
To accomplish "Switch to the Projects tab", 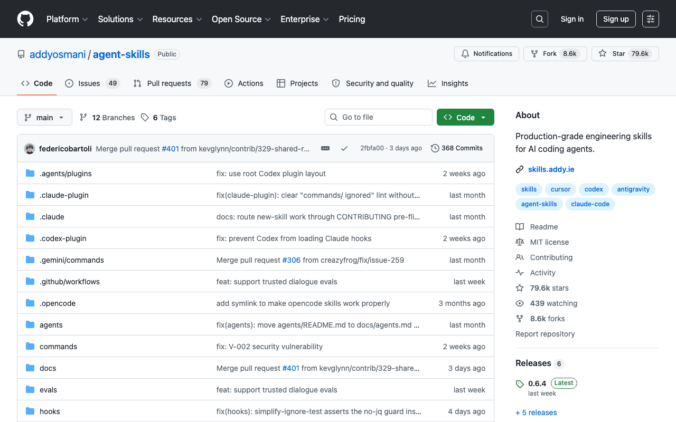I will (297, 83).
